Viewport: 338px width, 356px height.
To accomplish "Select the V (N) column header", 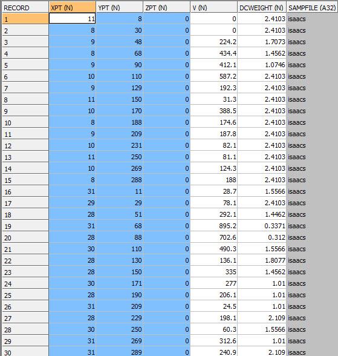I will tap(214, 8).
